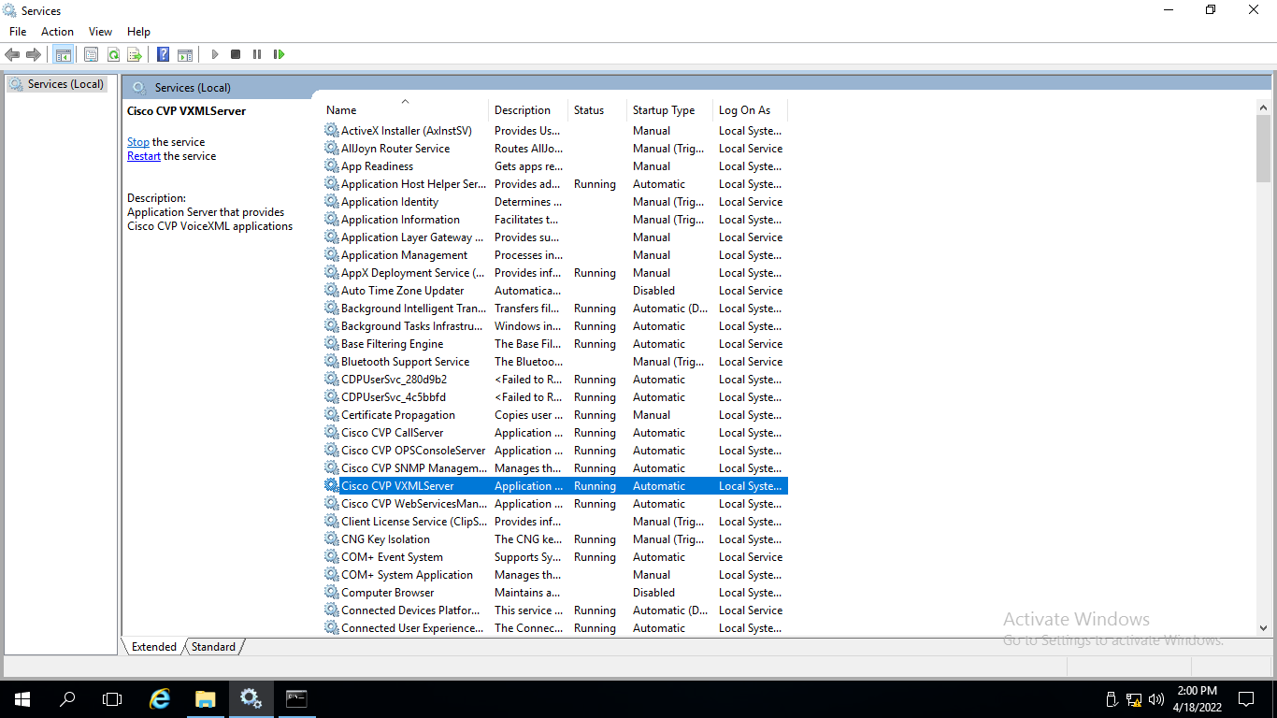
Task: Click the Export List toolbar icon
Action: [x=135, y=54]
